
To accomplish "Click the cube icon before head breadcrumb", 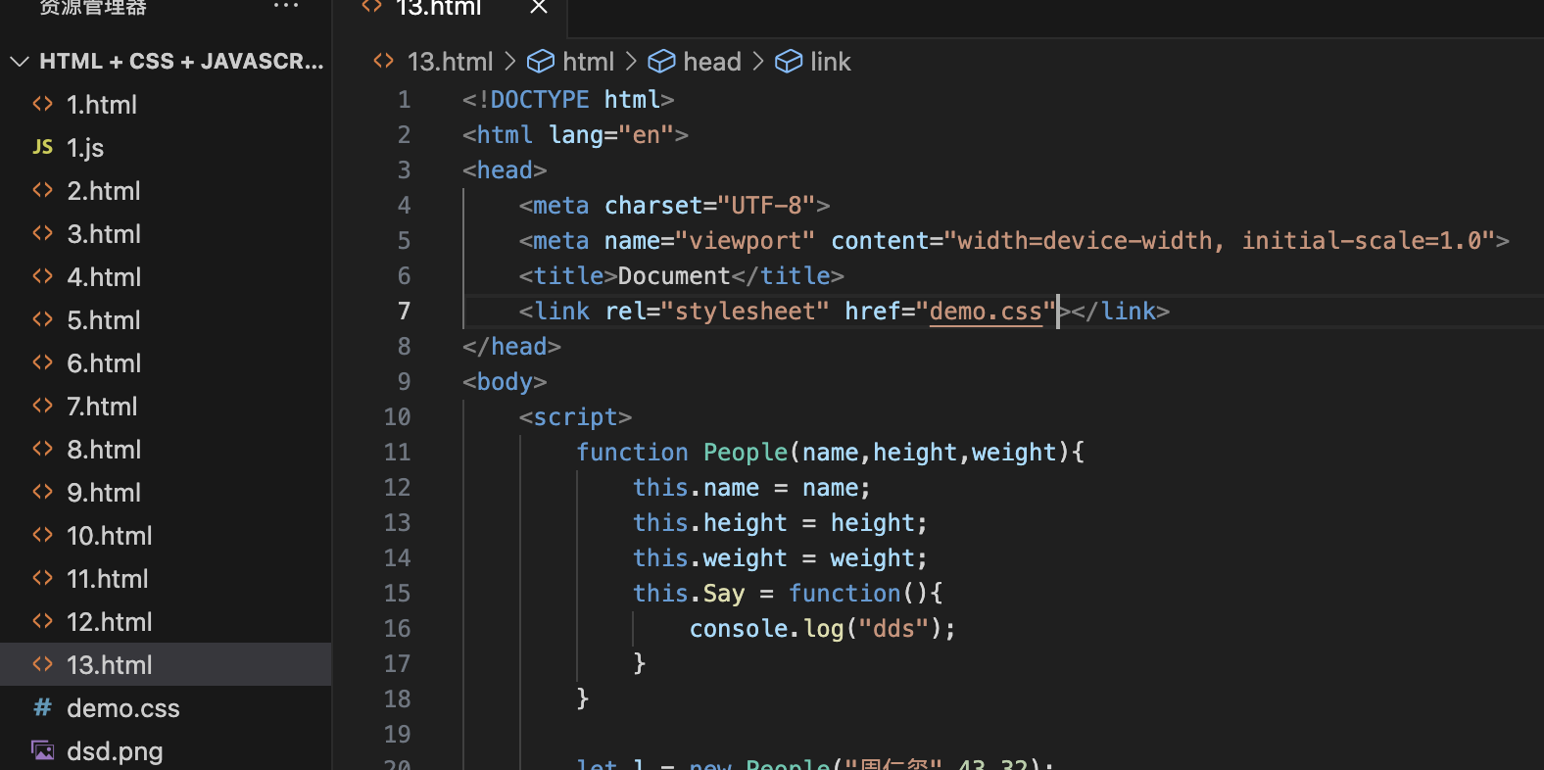I will pyautogui.click(x=662, y=62).
